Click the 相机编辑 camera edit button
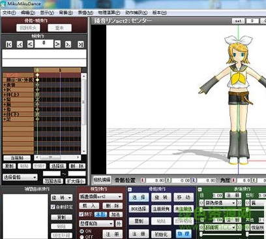The image size is (266, 239). click(x=102, y=180)
